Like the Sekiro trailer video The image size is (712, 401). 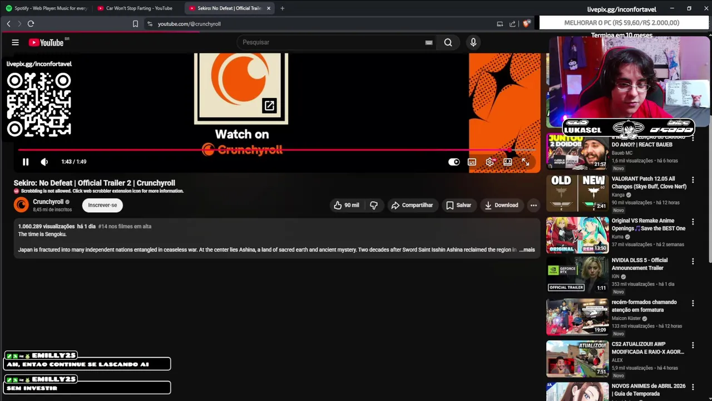point(346,205)
